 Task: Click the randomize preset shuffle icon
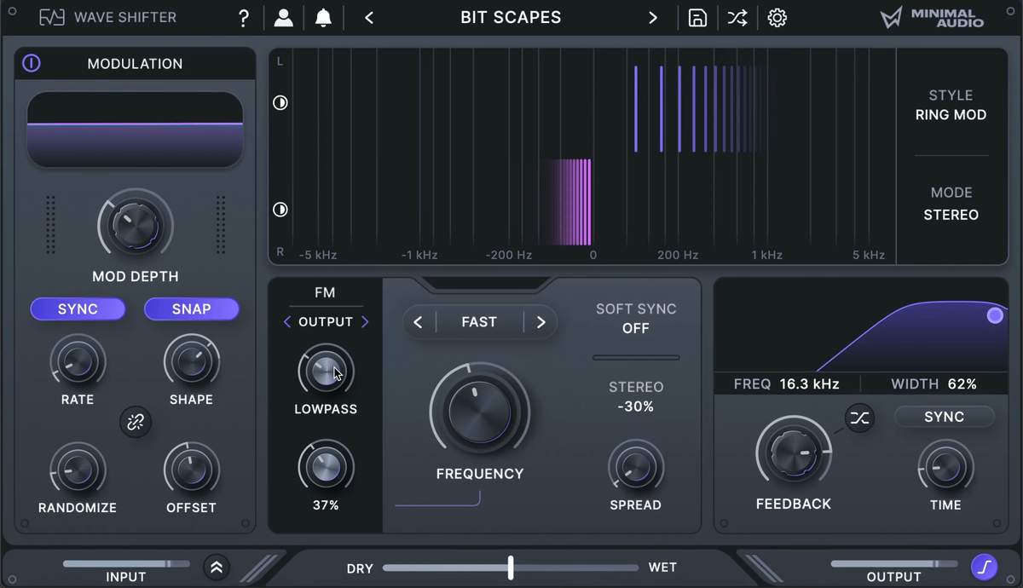coord(737,18)
